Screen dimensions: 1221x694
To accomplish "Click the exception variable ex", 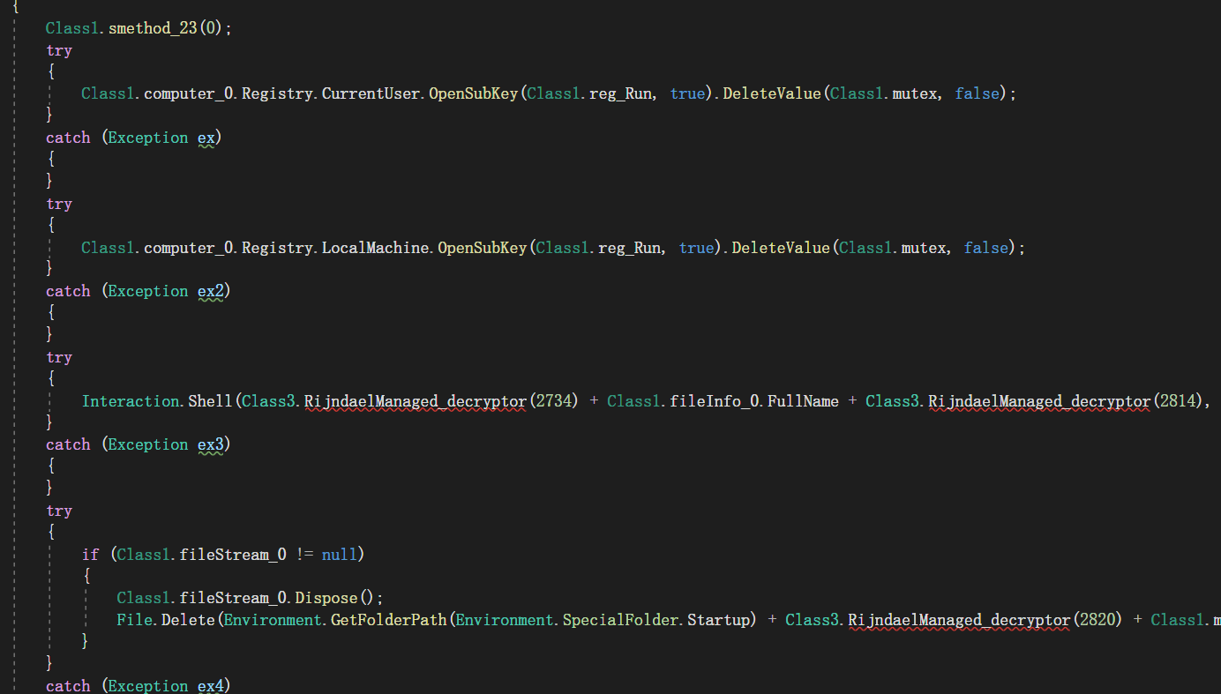I will click(x=206, y=138).
